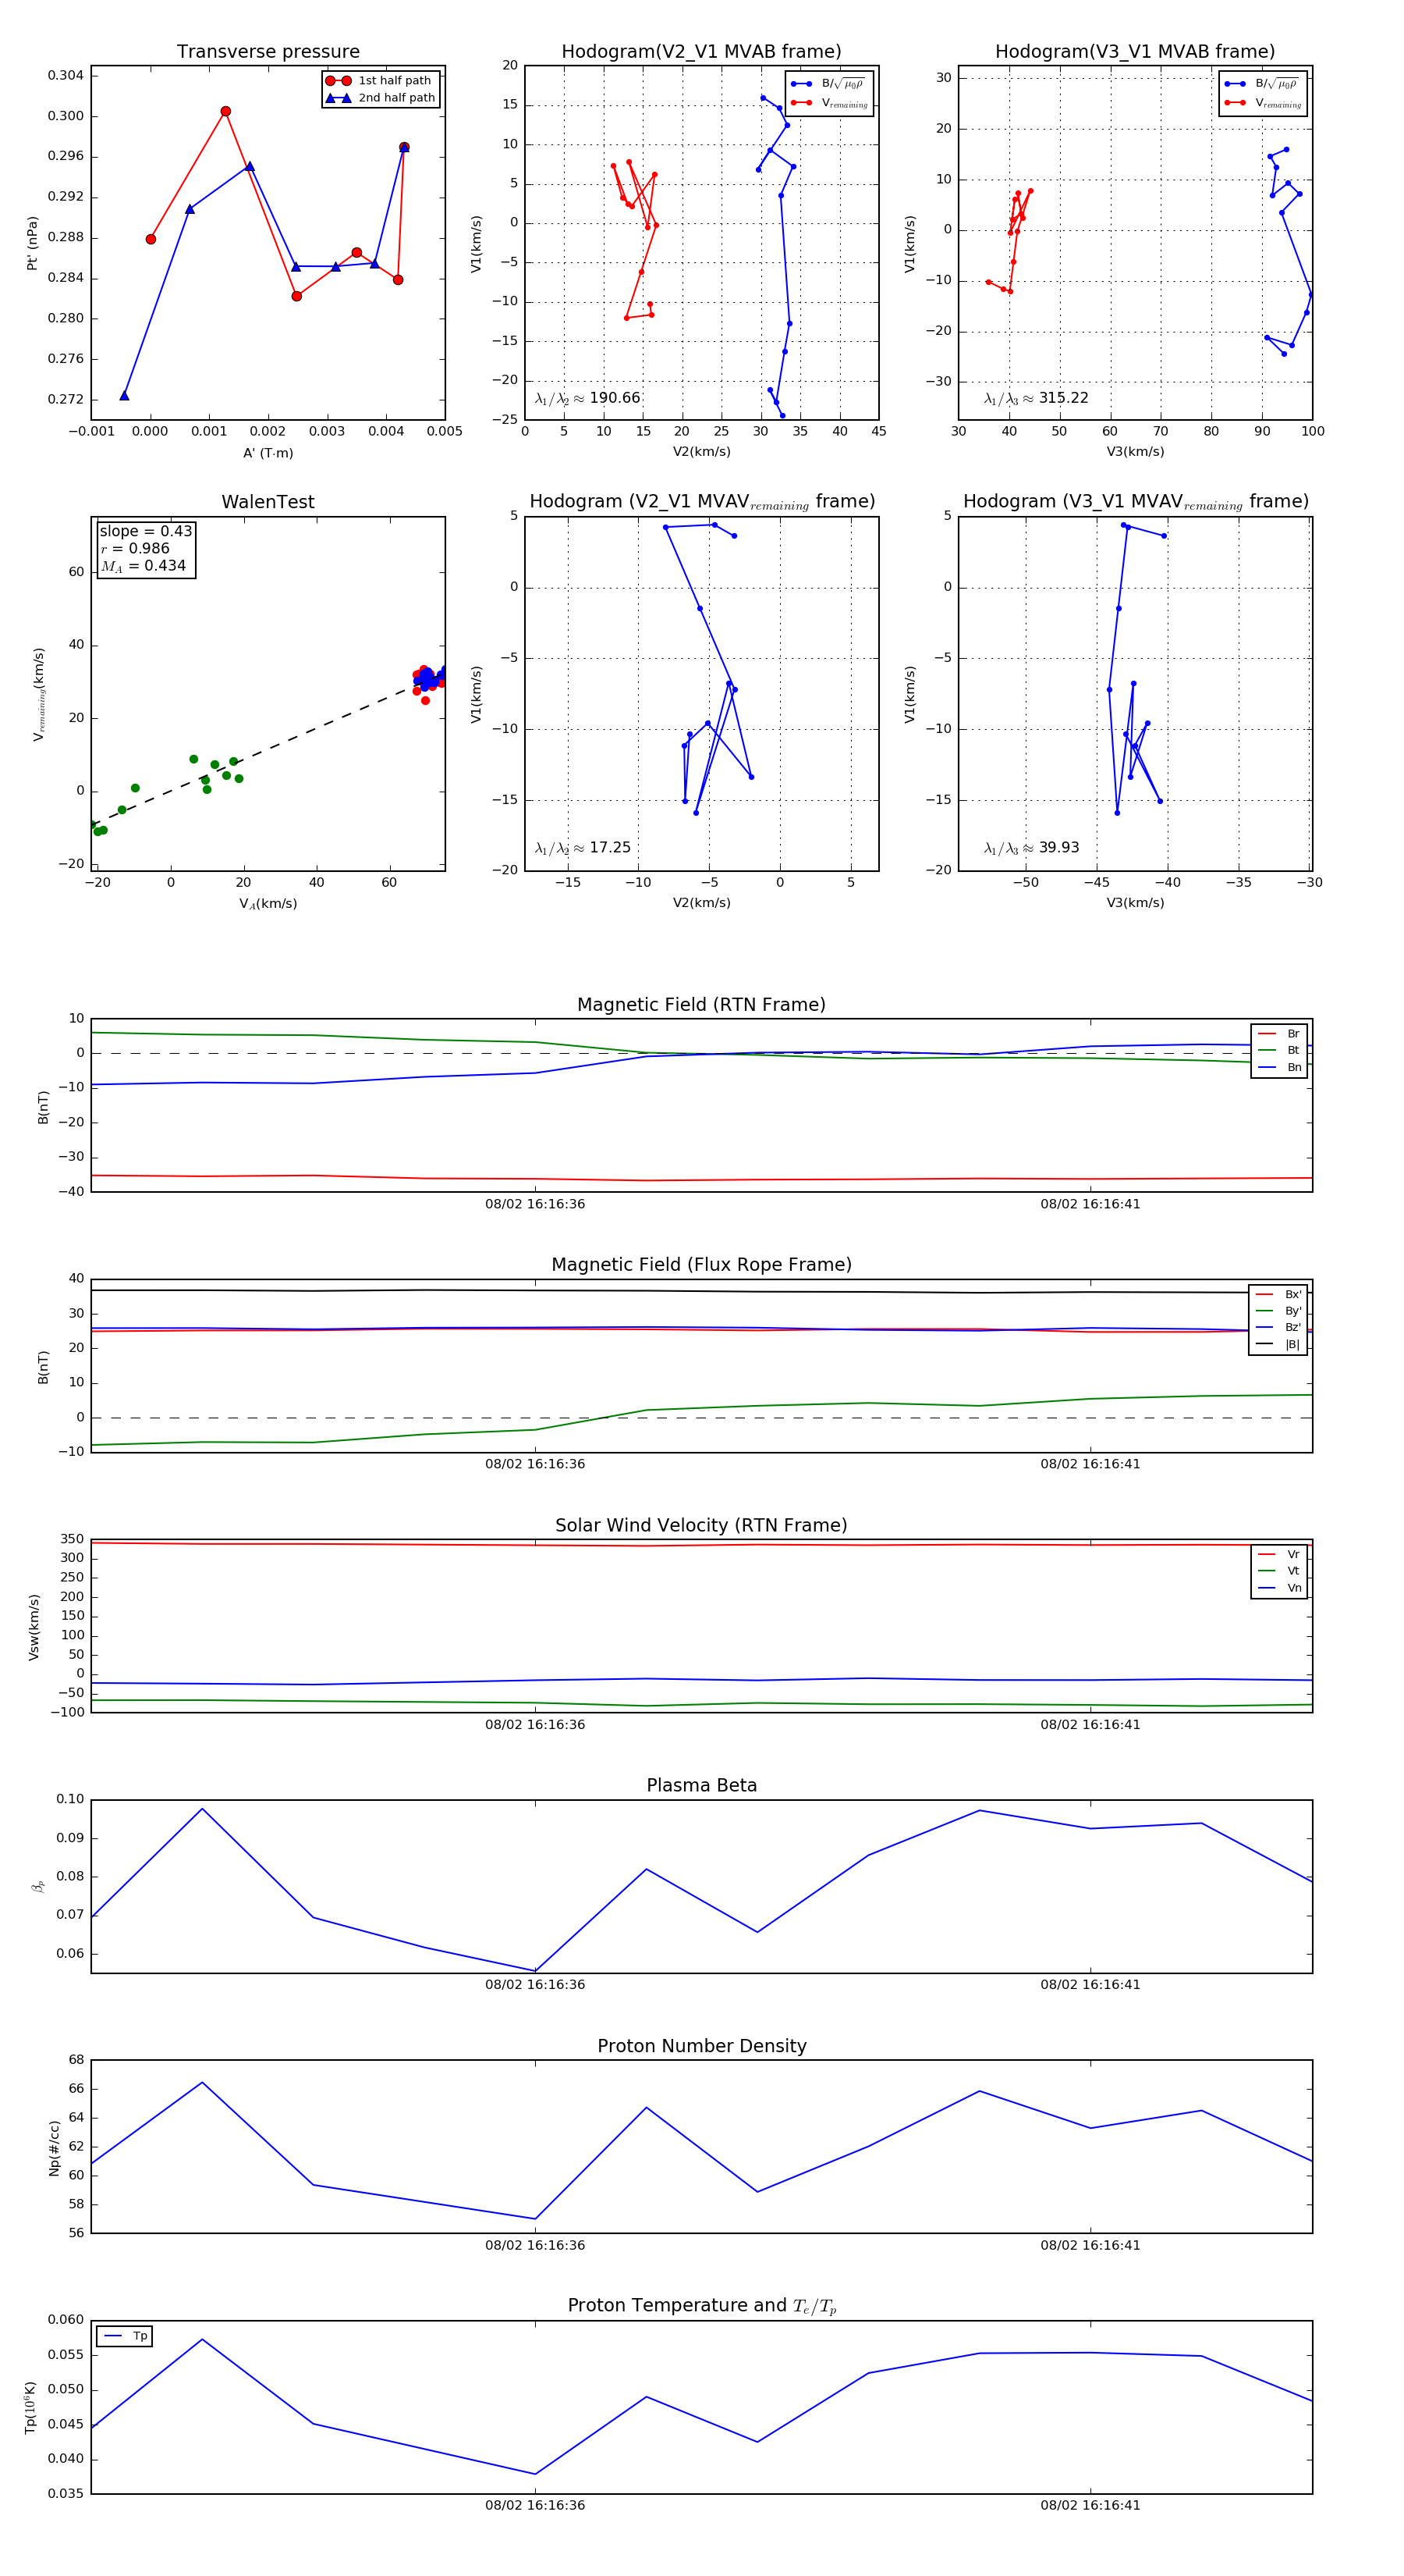Select '1st half path' legend entry

point(380,81)
